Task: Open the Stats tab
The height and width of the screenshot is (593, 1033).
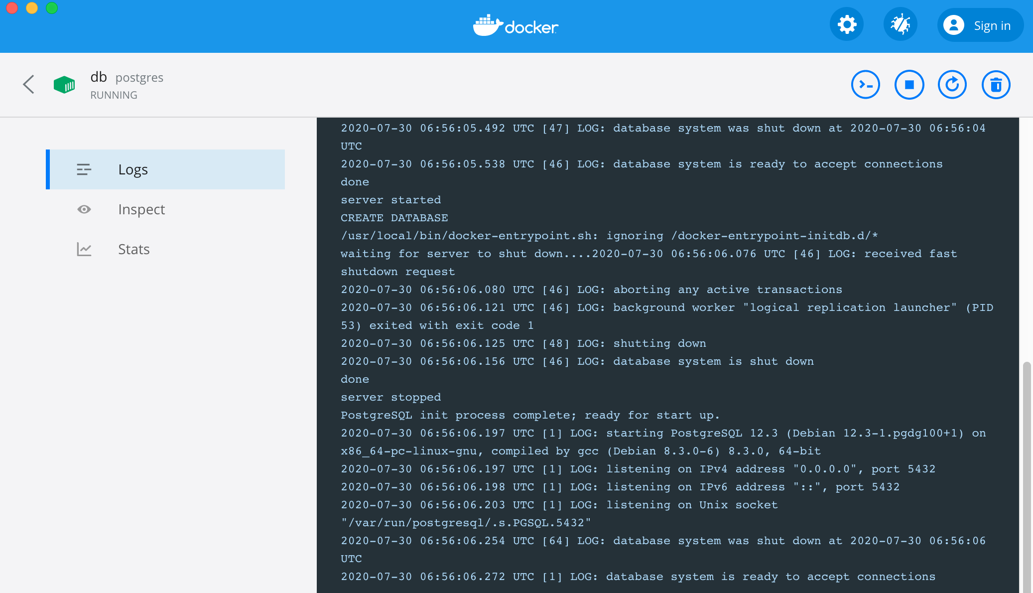Action: (133, 249)
